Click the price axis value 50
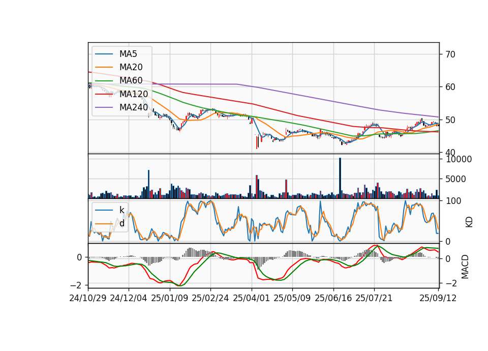The width and height of the screenshot is (488, 351). click(450, 120)
